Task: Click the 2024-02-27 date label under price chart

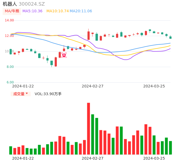Action: 93,86
